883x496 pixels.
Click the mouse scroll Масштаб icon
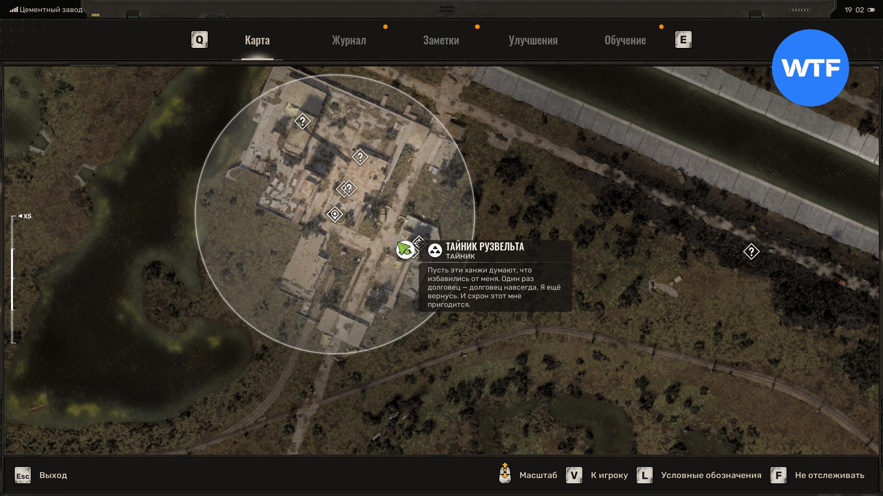tap(505, 474)
